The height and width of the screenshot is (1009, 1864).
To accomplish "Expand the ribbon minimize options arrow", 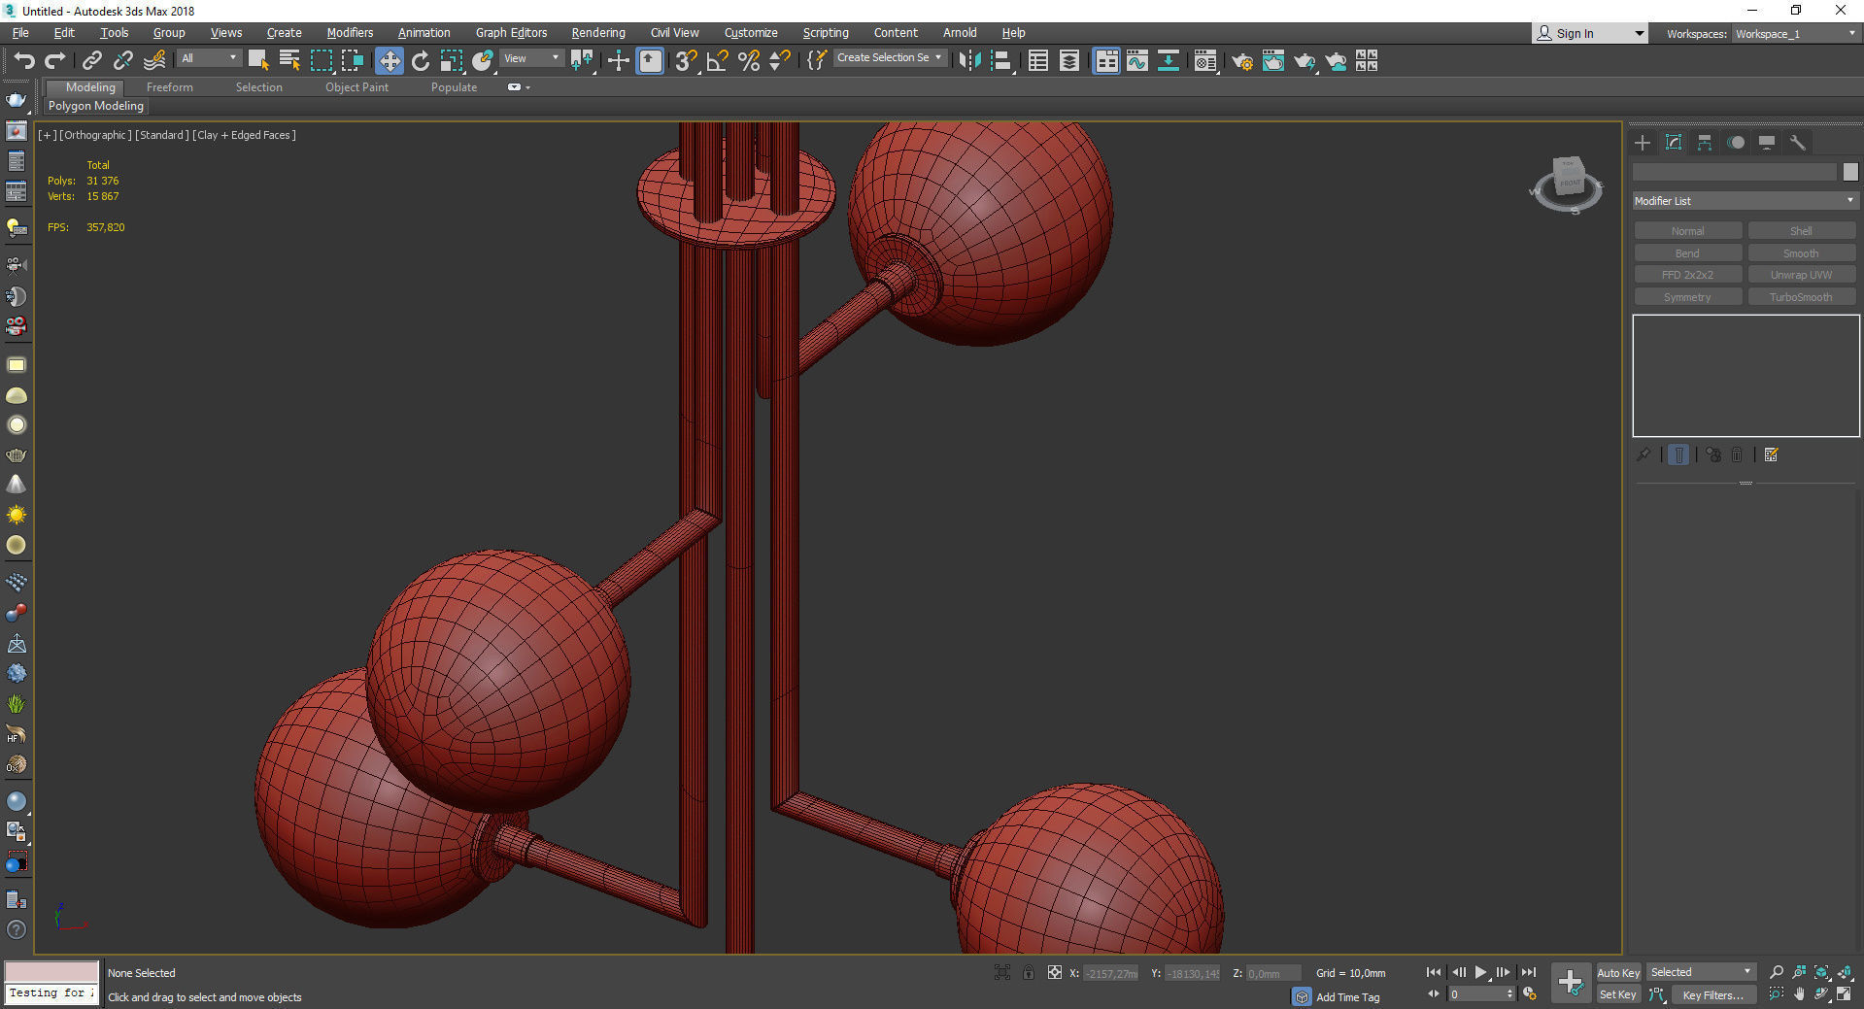I will pos(527,87).
